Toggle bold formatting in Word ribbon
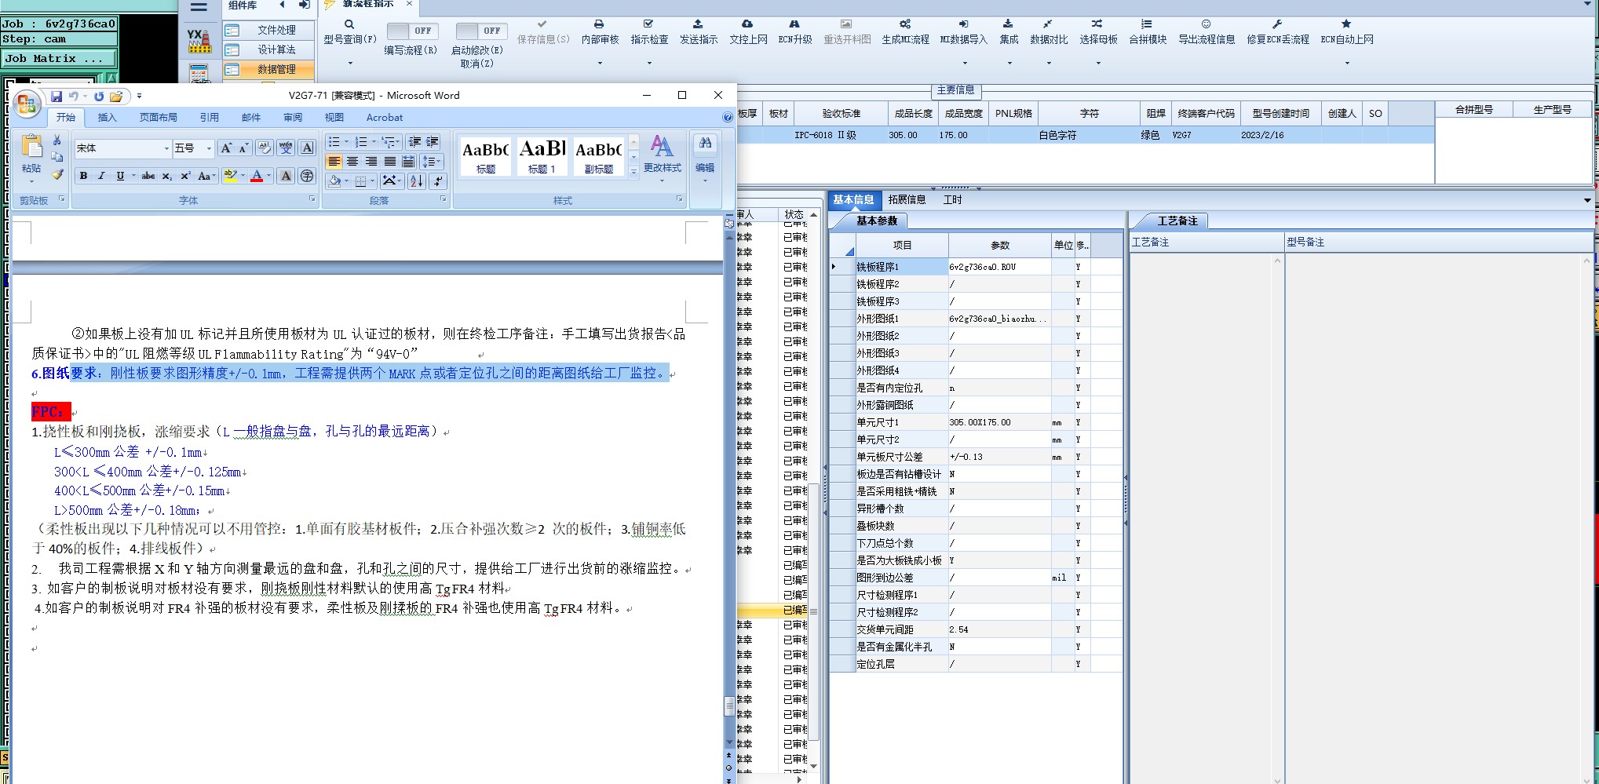Viewport: 1599px width, 784px height. click(83, 176)
